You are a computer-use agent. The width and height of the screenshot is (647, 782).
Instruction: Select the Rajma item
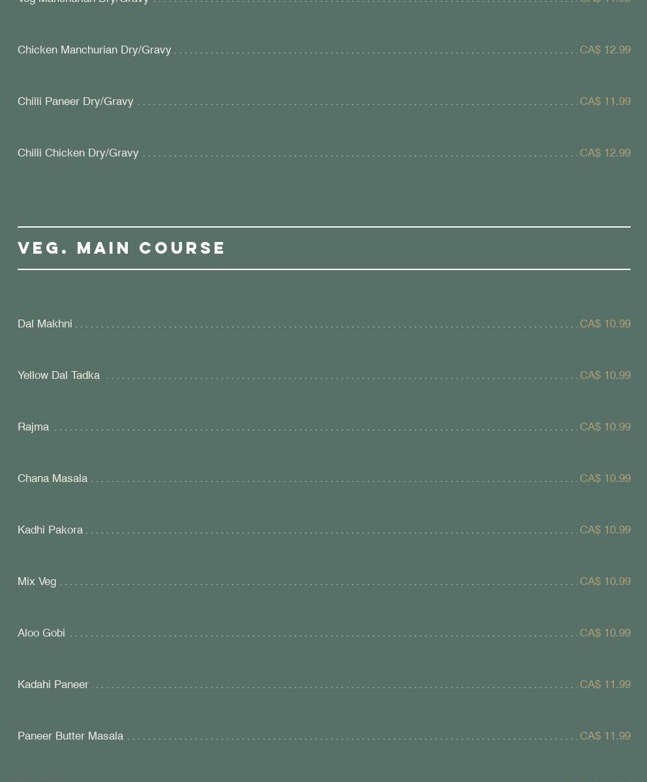[x=33, y=427]
